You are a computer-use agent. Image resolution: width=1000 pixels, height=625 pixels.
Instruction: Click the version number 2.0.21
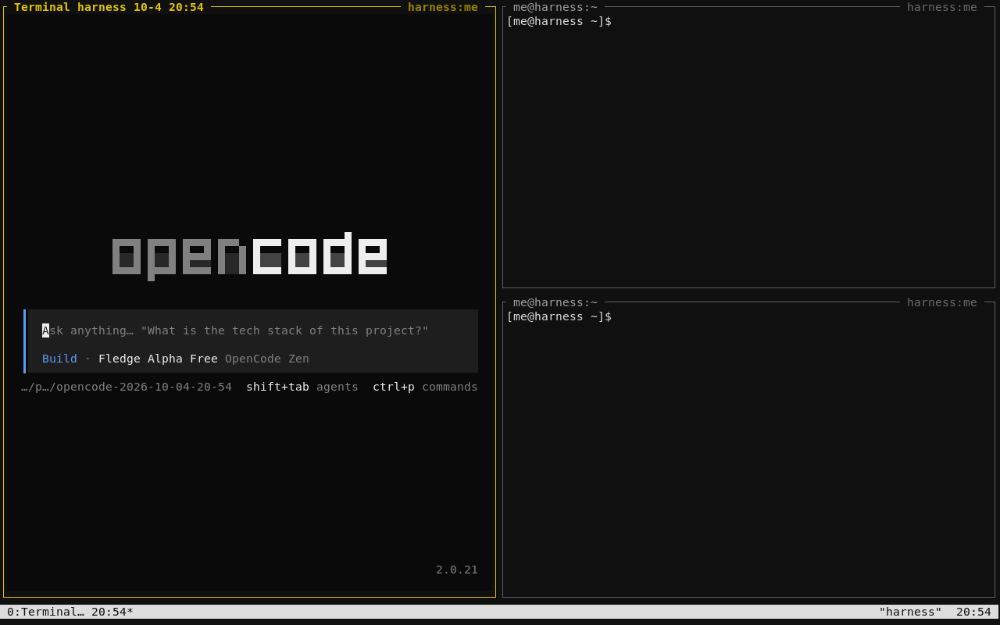point(457,570)
